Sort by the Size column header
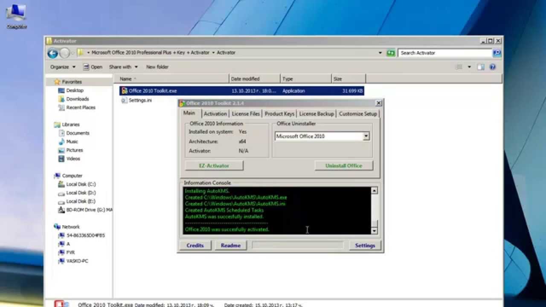The width and height of the screenshot is (546, 307). click(349, 79)
